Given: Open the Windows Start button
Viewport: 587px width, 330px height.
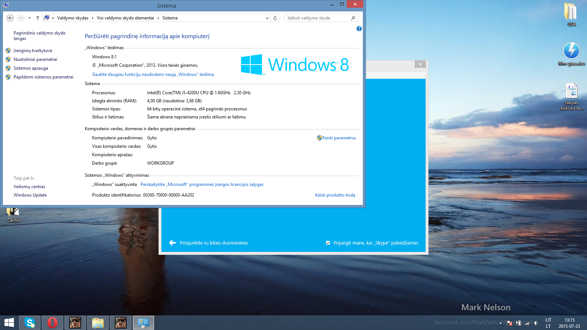Looking at the screenshot, I should tap(9, 323).
